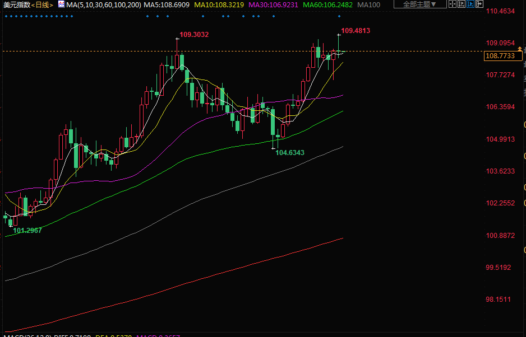
Task: Click the current price box 108.7733
Action: click(x=500, y=56)
